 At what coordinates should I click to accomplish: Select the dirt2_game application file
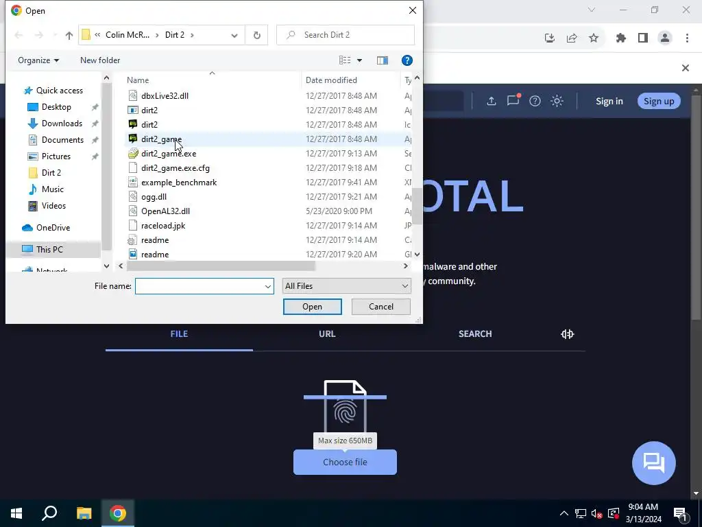pyautogui.click(x=161, y=139)
